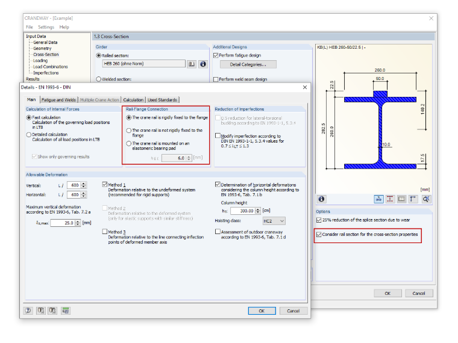Select Geometry in the navigator tree
The height and width of the screenshot is (343, 458).
tap(42, 48)
